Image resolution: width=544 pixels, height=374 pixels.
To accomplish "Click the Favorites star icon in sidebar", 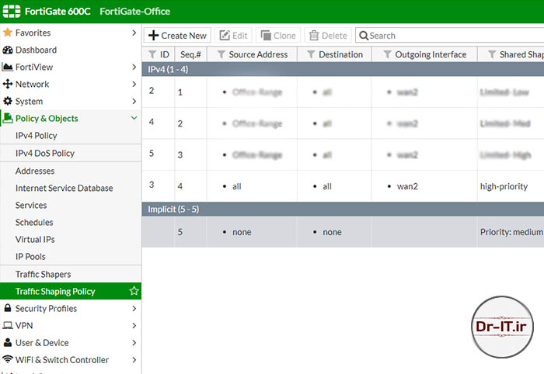I will tap(8, 33).
